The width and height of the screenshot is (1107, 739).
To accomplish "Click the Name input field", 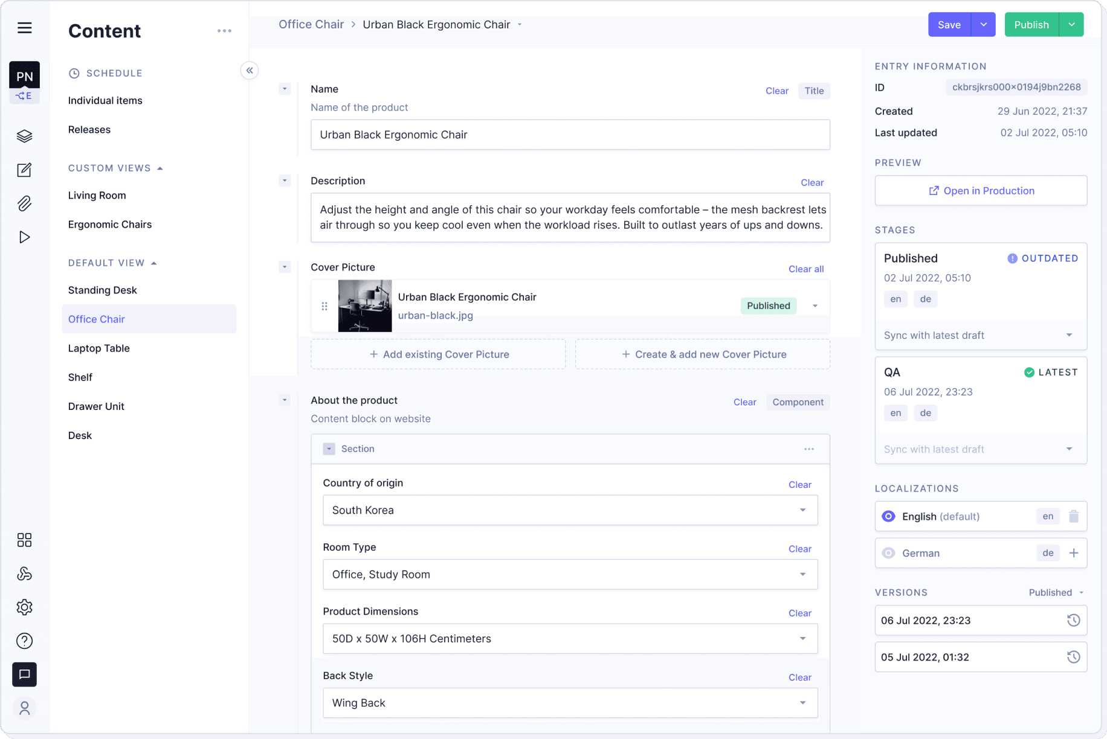I will (570, 135).
